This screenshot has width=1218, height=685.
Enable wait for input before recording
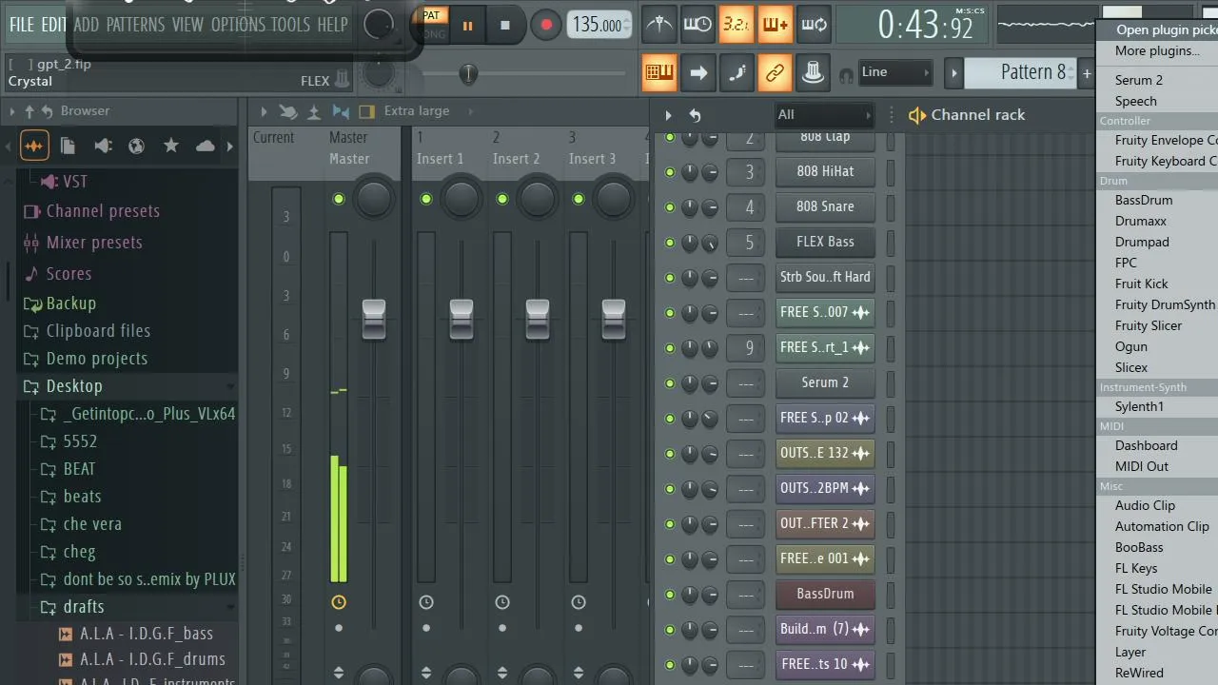pyautogui.click(x=697, y=25)
